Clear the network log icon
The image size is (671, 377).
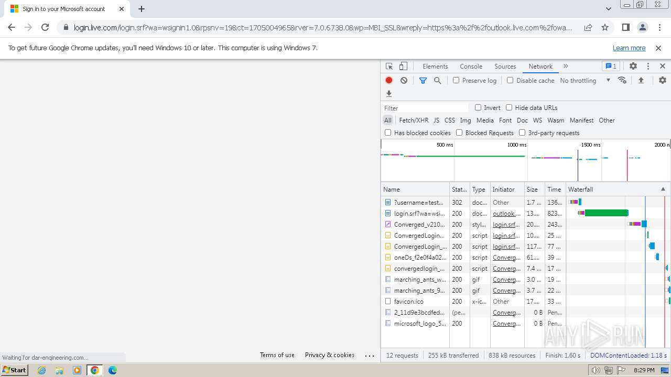click(x=404, y=80)
